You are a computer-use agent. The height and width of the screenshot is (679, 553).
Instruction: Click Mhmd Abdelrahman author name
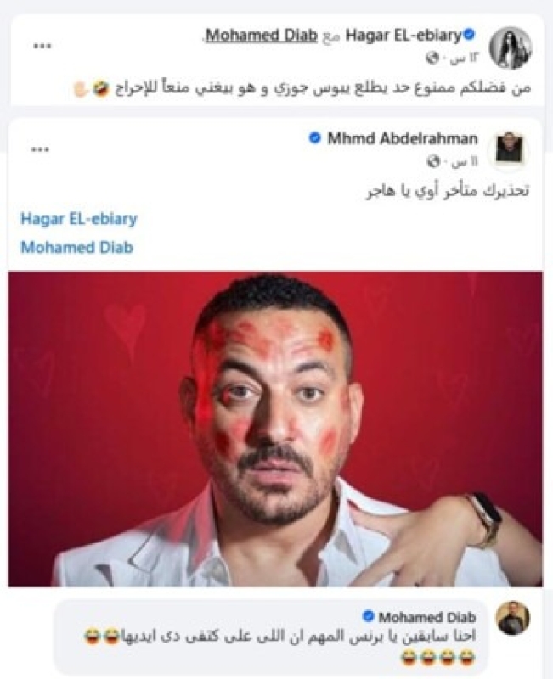(403, 139)
